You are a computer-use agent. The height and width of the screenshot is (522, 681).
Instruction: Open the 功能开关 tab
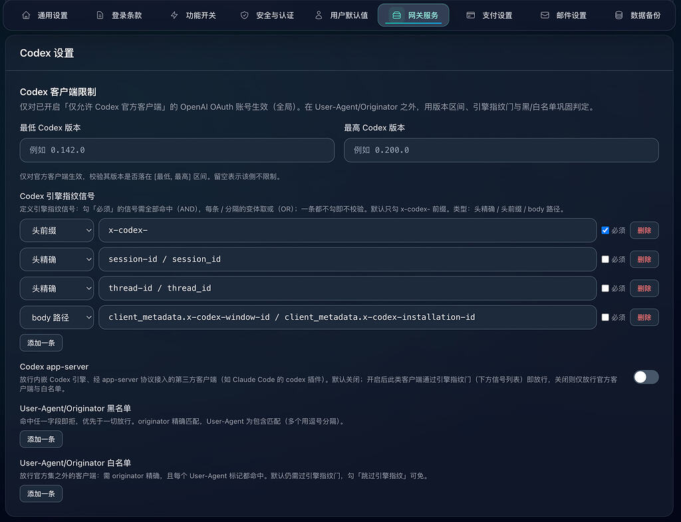[x=193, y=15]
